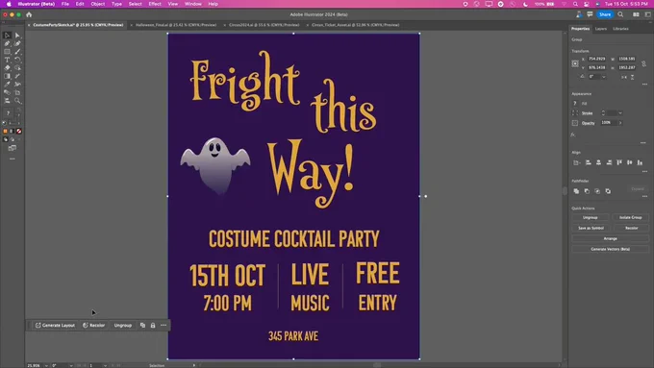Click the Arrange Documents icon

click(636, 14)
